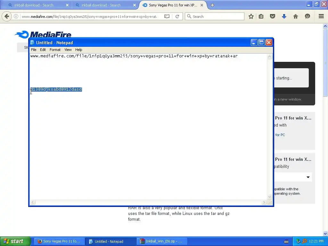The image size is (328, 246).
Task: Save page to Pocket icon
Action: (x=272, y=16)
